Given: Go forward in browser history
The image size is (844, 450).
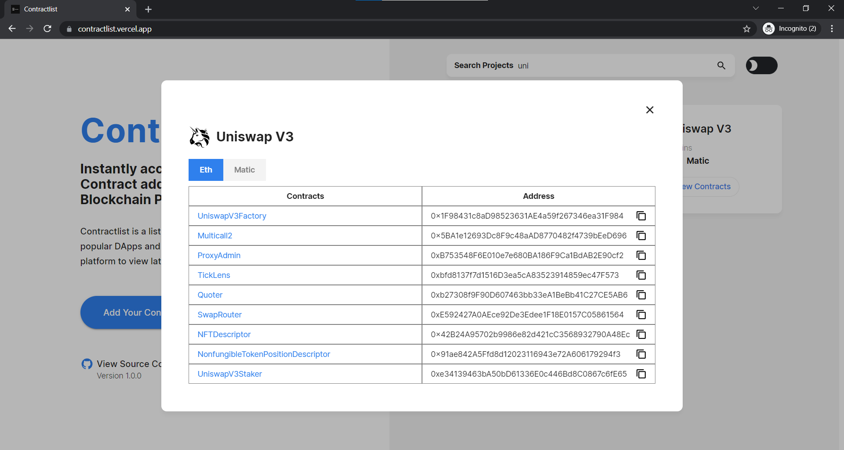Looking at the screenshot, I should tap(29, 29).
